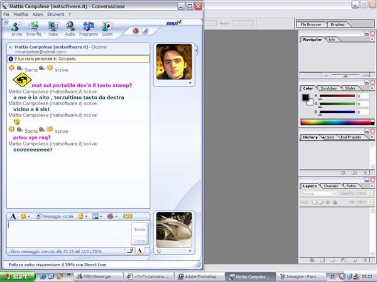Screen dimensions: 377x282
Task: Click the R value input field
Action: pos(363,96)
